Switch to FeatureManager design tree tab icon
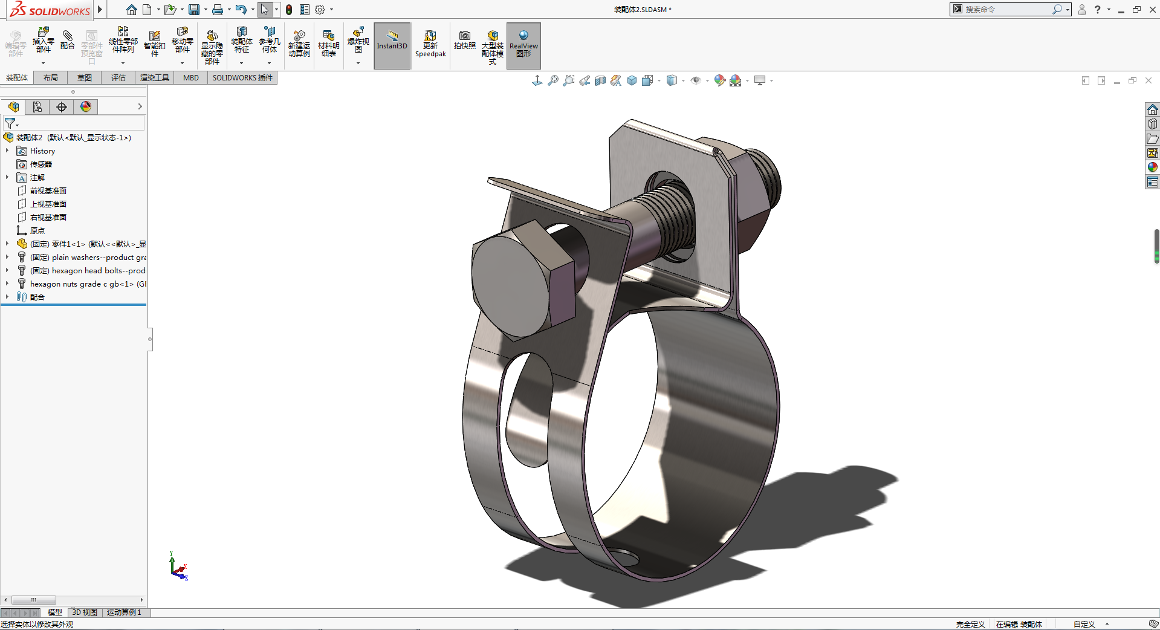The height and width of the screenshot is (630, 1160). pyautogui.click(x=13, y=107)
